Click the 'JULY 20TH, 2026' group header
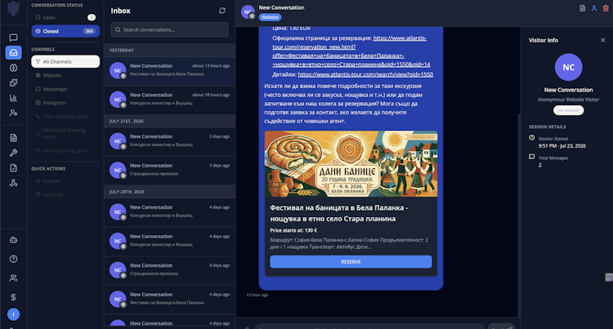Screen dimensions: 613x329 (x=127, y=192)
